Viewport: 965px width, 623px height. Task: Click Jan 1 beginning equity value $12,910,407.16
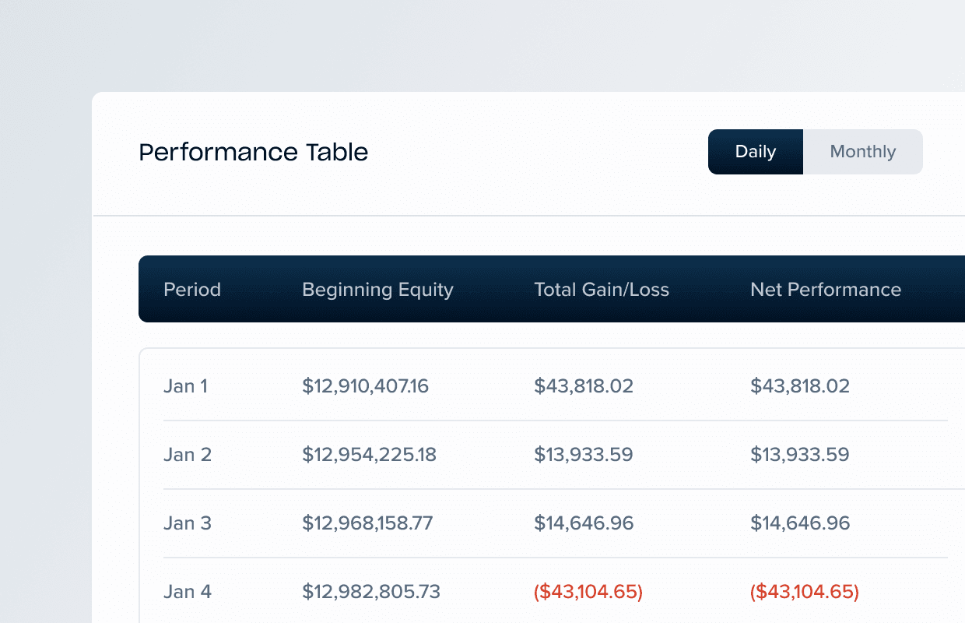pyautogui.click(x=365, y=385)
